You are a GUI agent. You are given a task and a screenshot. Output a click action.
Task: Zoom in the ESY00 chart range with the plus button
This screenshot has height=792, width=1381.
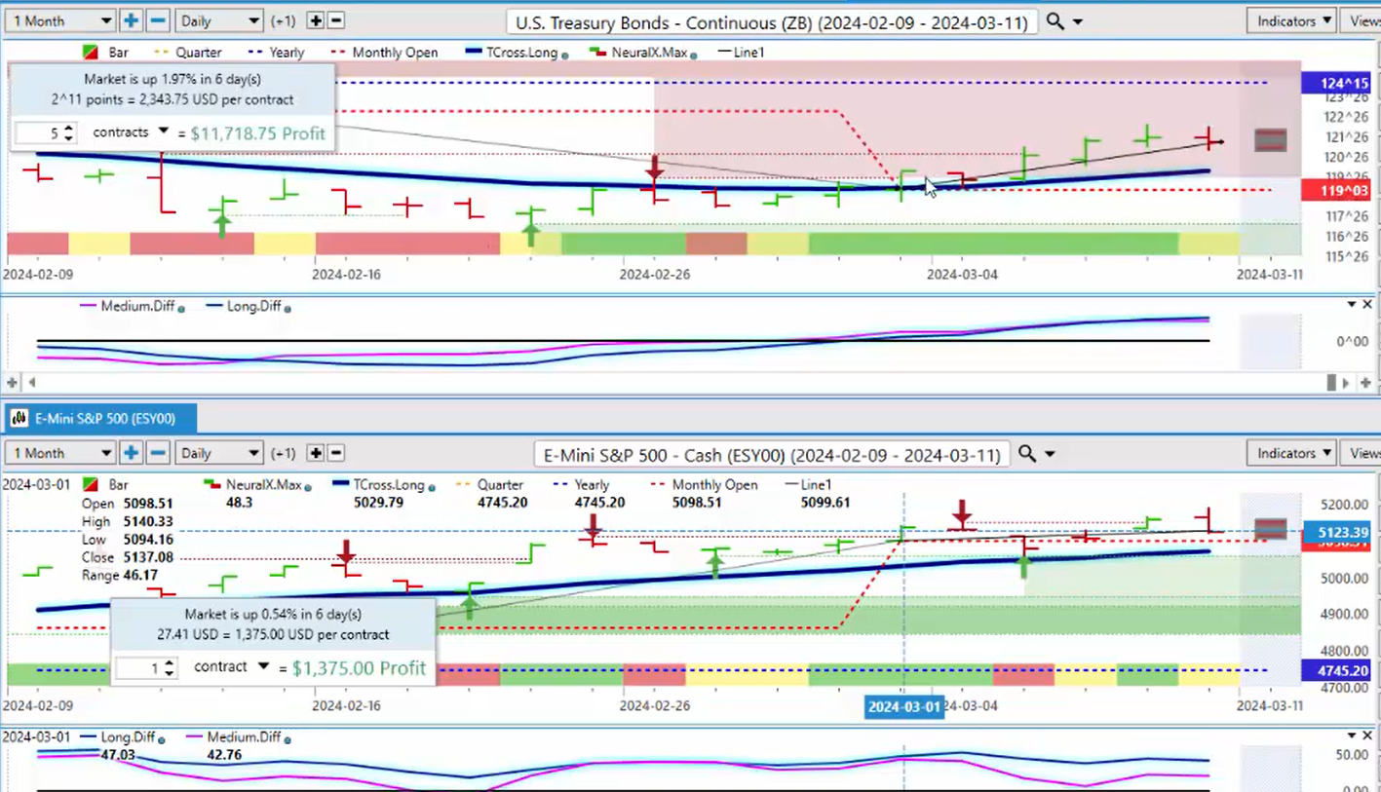click(x=131, y=453)
